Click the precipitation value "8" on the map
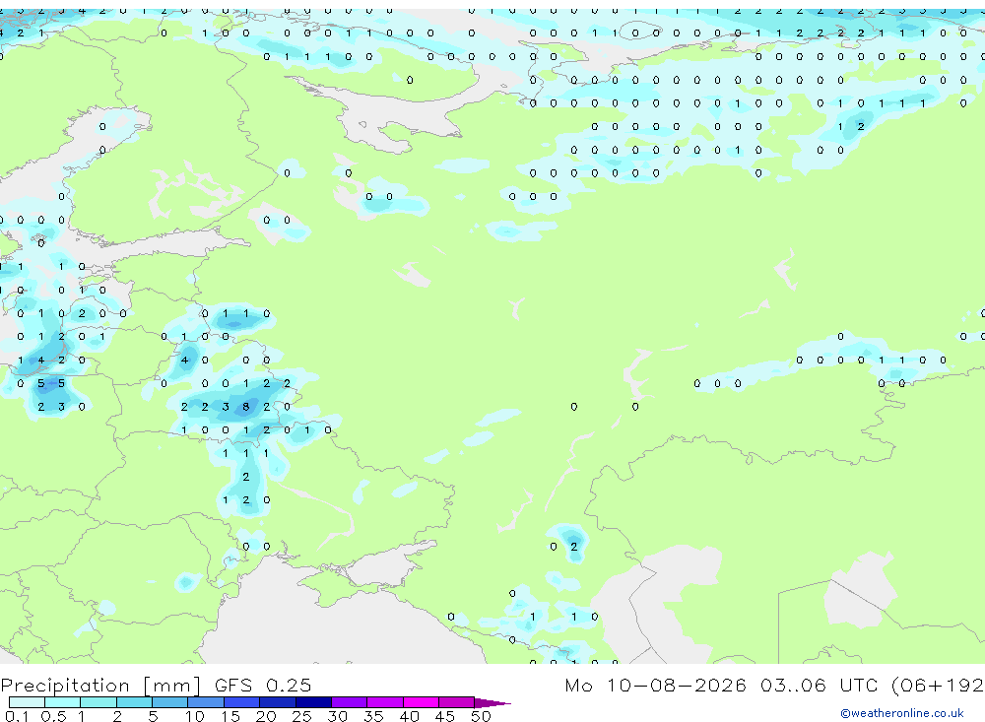985x722 pixels. coord(245,407)
